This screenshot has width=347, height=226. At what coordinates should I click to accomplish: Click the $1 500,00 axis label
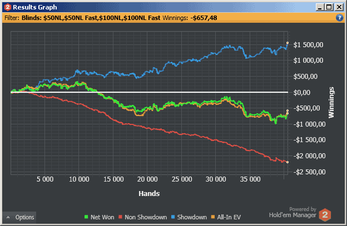308,45
